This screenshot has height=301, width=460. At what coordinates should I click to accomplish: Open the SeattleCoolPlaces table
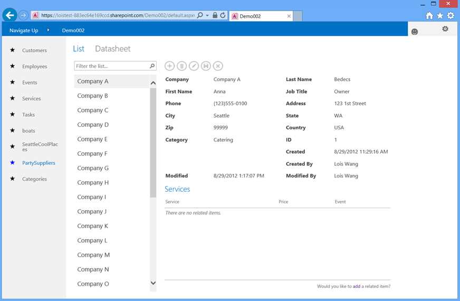coord(40,146)
